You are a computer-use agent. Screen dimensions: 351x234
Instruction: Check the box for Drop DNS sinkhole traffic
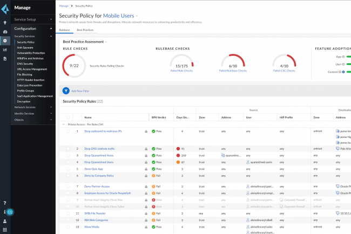click(x=67, y=148)
